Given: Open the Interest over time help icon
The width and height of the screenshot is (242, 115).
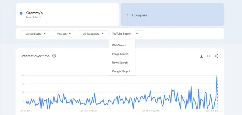Looking at the screenshot, I should (54, 56).
